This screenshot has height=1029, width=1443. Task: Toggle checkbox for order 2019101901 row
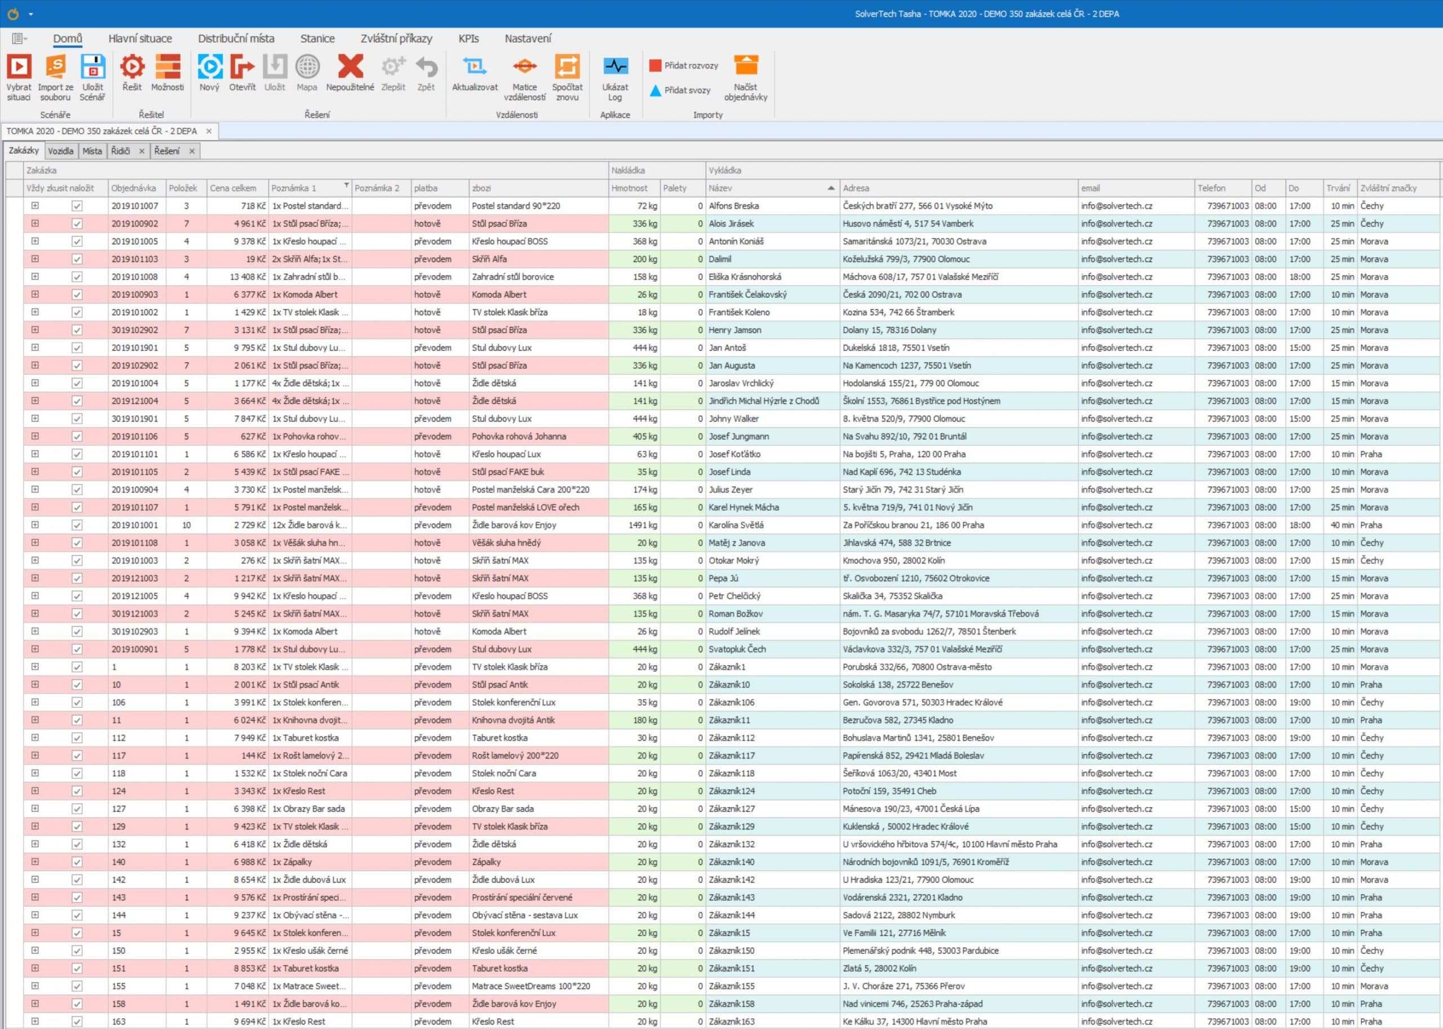click(77, 348)
